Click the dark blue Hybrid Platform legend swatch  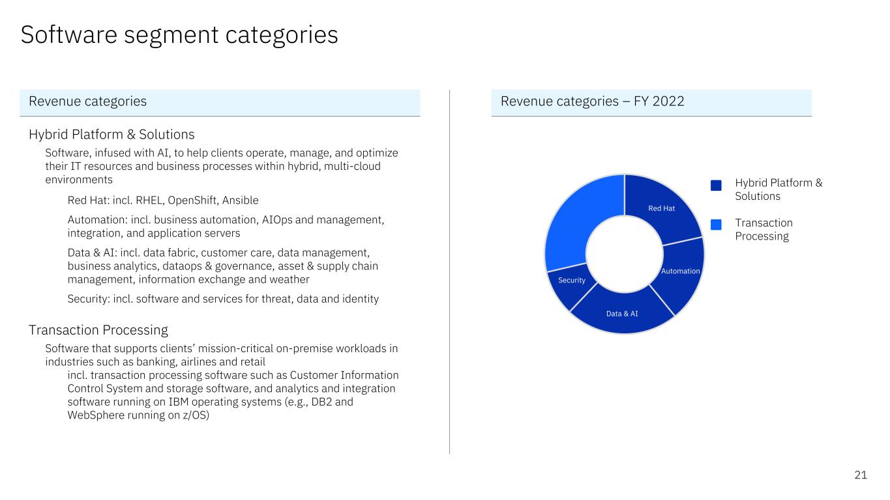716,186
